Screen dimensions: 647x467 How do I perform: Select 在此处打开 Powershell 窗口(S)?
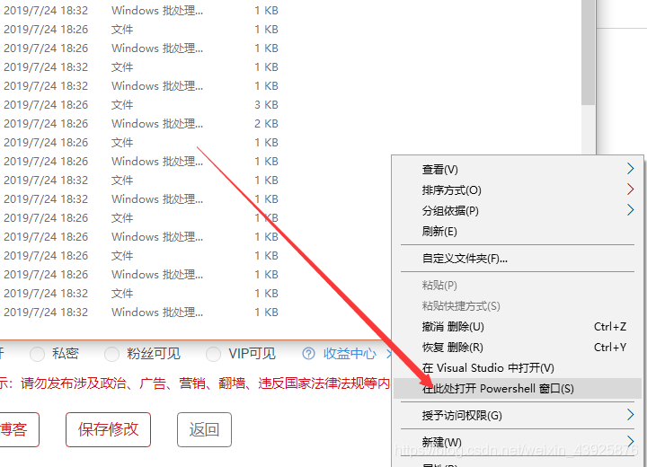[x=517, y=389]
